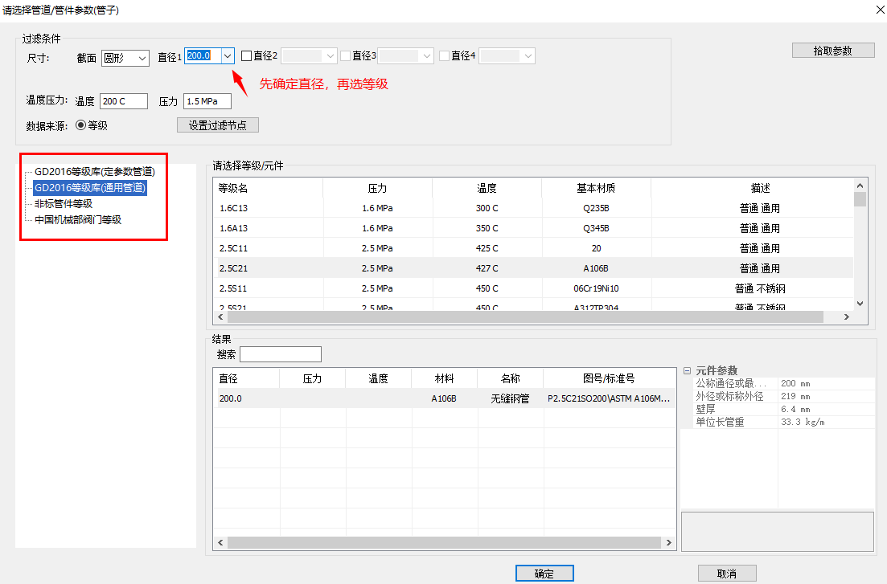Viewport: 887px width, 584px height.
Task: Open the 截面 shape dropdown
Action: pyautogui.click(x=125, y=58)
